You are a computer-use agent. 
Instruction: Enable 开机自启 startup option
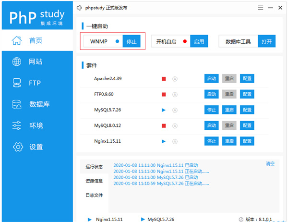point(199,41)
